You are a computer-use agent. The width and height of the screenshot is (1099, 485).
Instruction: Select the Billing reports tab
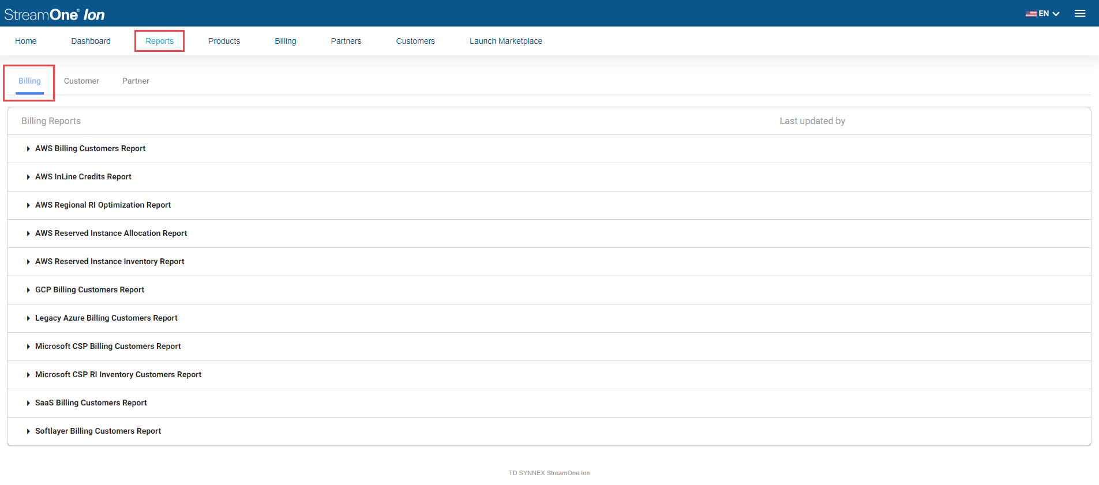coord(29,81)
